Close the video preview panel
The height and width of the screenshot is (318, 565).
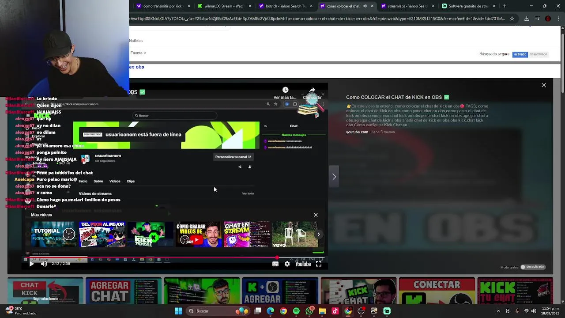click(x=544, y=85)
